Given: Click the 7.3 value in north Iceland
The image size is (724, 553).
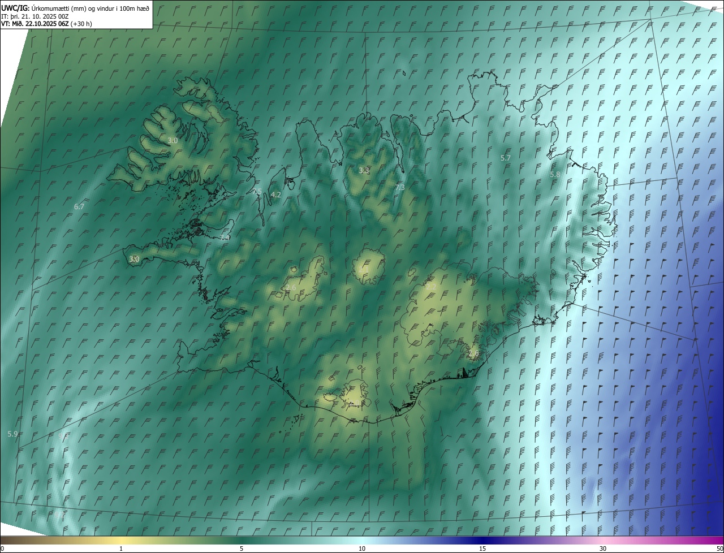Looking at the screenshot, I should (x=400, y=187).
